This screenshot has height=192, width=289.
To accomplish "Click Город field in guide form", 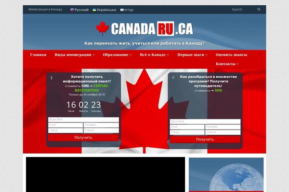I will pos(187,132).
